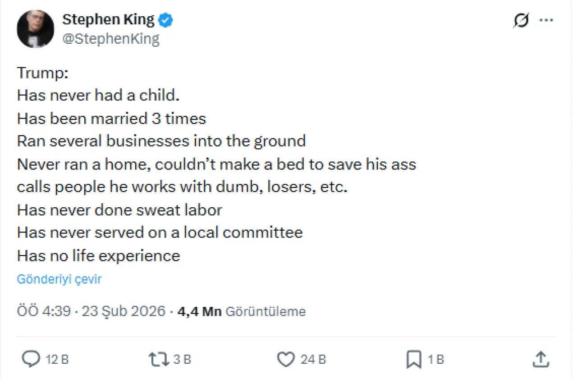Click the 12 B replies count
The width and height of the screenshot is (577, 379).
coord(57,360)
